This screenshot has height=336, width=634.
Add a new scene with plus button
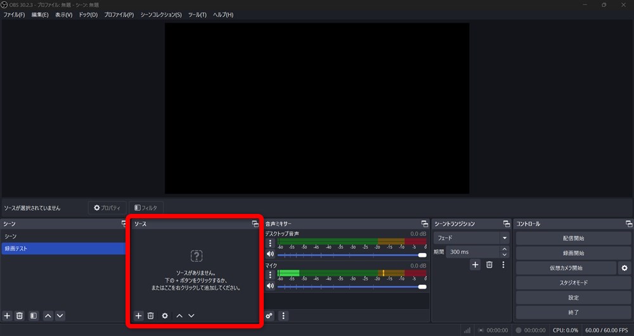[7, 315]
